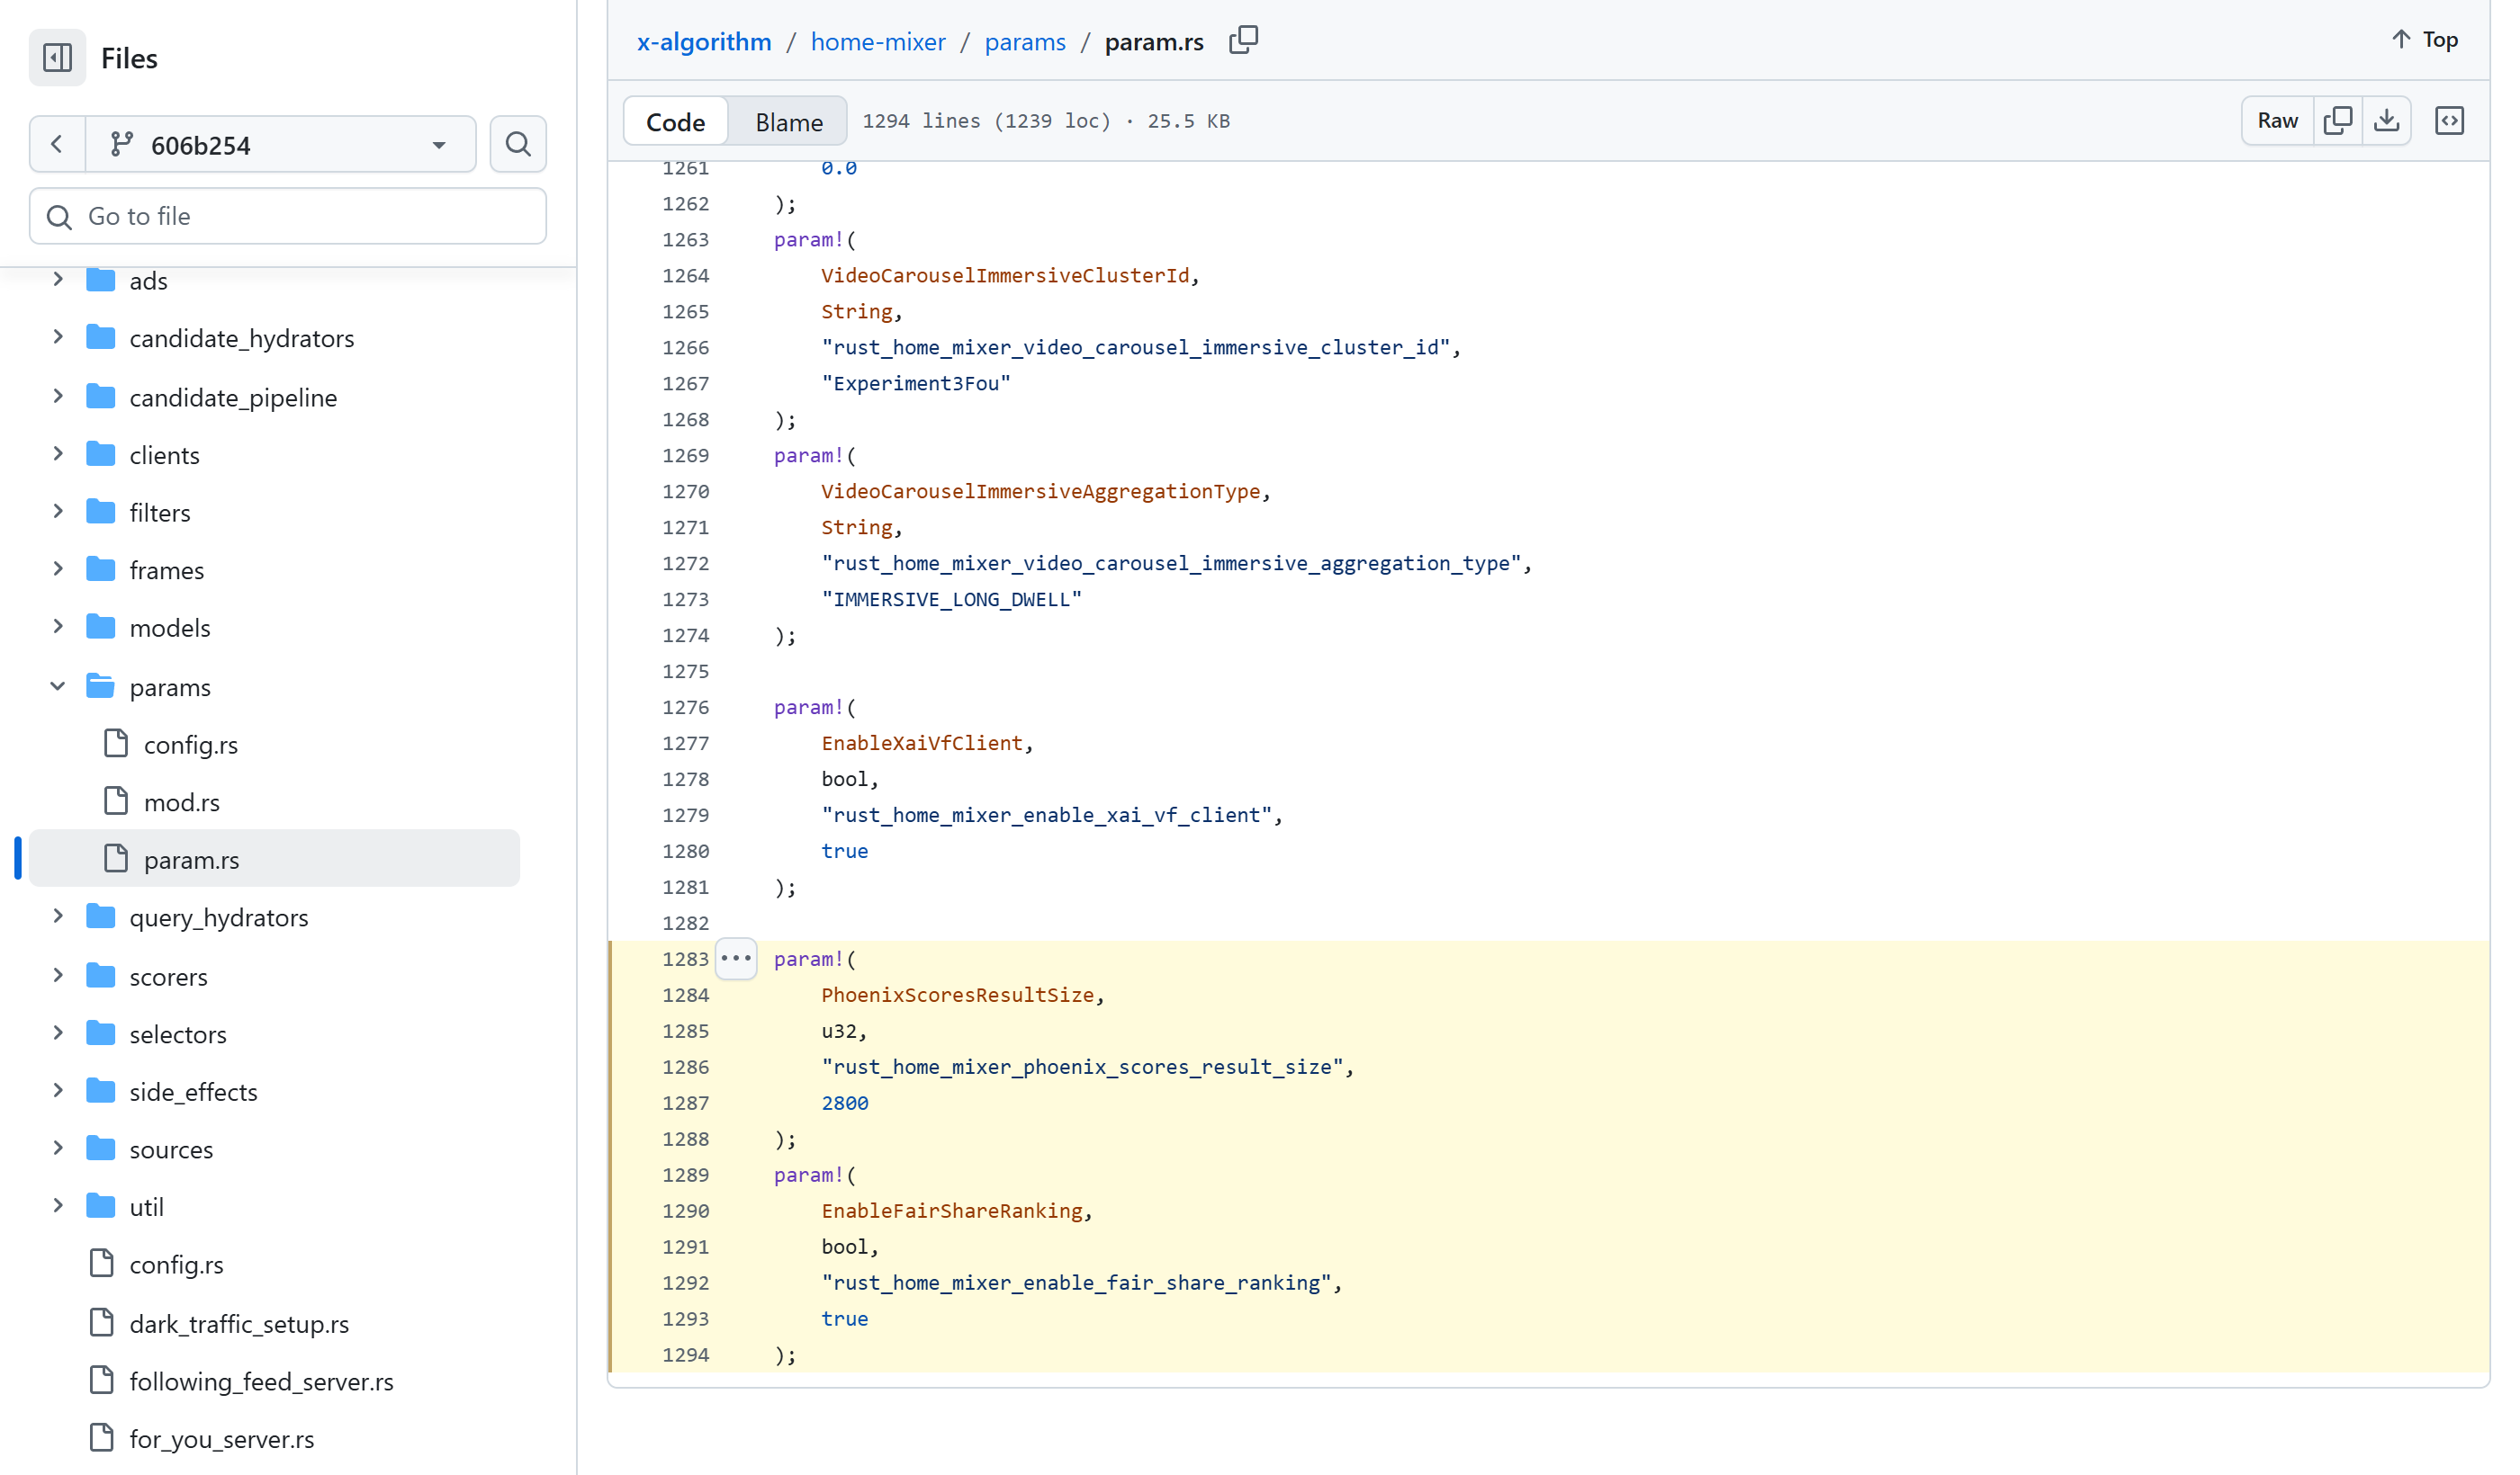Viewport: 2520px width, 1475px height.
Task: Open following_feed_server.rs file
Action: pyautogui.click(x=261, y=1382)
